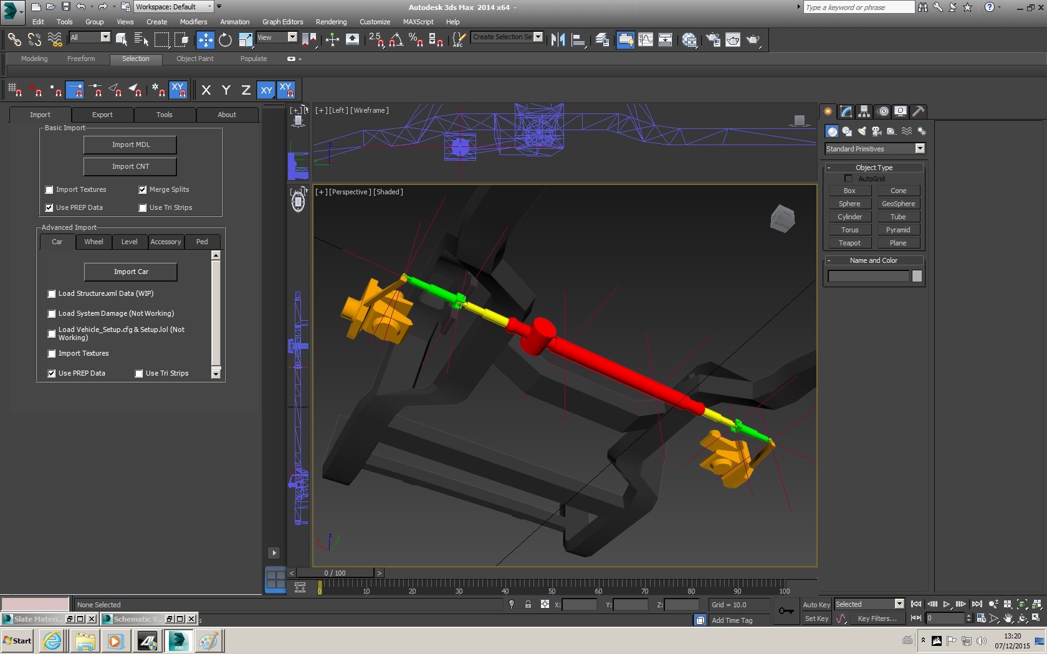Open the Standard Primitives dropdown
Screen dimensions: 1047x654
[x=919, y=149]
